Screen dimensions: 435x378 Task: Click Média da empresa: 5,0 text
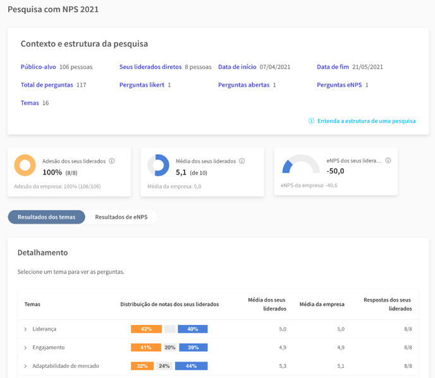tap(175, 186)
